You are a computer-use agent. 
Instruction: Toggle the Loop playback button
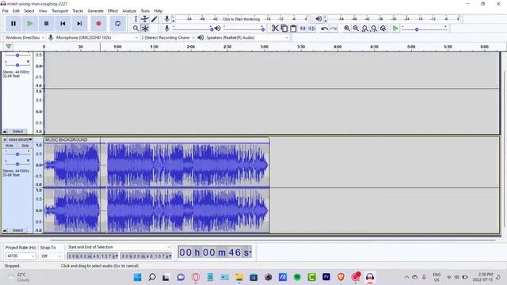(118, 24)
